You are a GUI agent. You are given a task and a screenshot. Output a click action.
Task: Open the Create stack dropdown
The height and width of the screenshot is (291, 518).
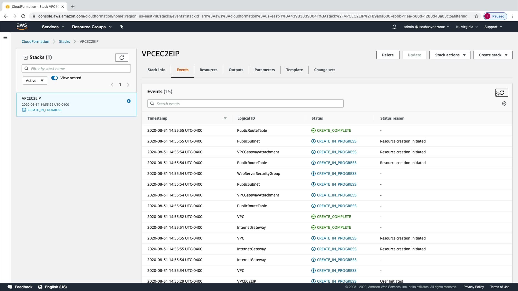493,55
